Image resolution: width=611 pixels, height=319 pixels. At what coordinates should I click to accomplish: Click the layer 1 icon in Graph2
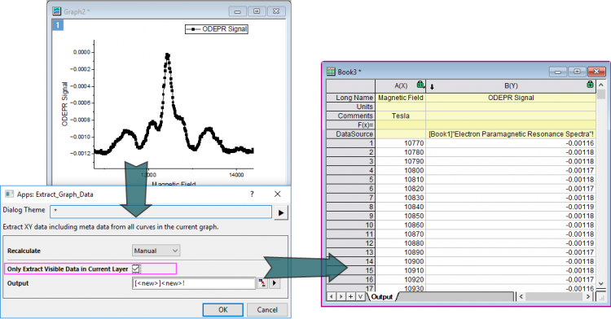pos(58,25)
